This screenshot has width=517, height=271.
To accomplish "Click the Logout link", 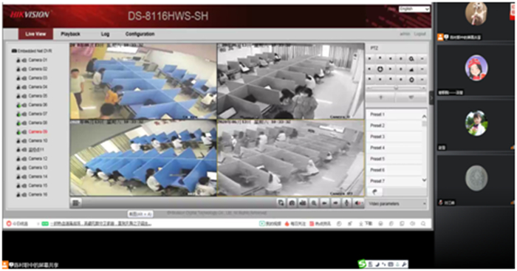I will pyautogui.click(x=420, y=34).
